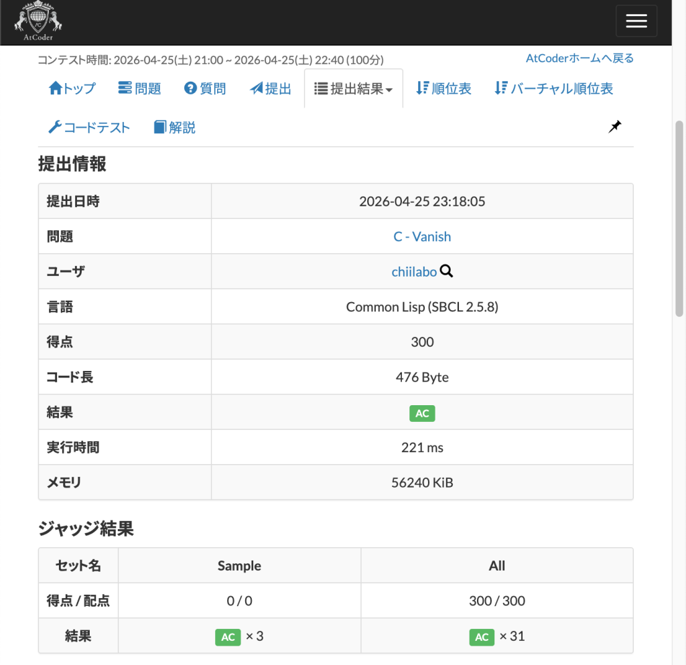The image size is (686, 665).
Task: Click the 得点 / 配点 row label
Action: (x=78, y=601)
